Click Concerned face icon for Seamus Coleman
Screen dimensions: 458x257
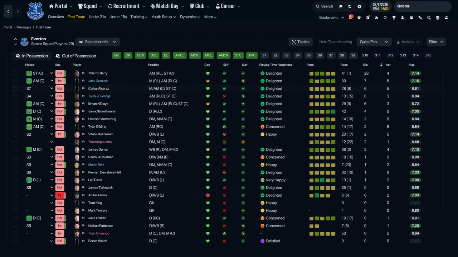coord(262,157)
